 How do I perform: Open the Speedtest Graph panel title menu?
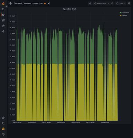[x=70, y=9]
